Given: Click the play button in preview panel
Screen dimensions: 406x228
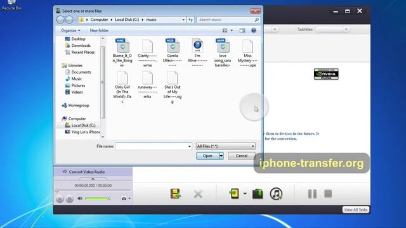Looking at the screenshot, I should coord(60,198).
